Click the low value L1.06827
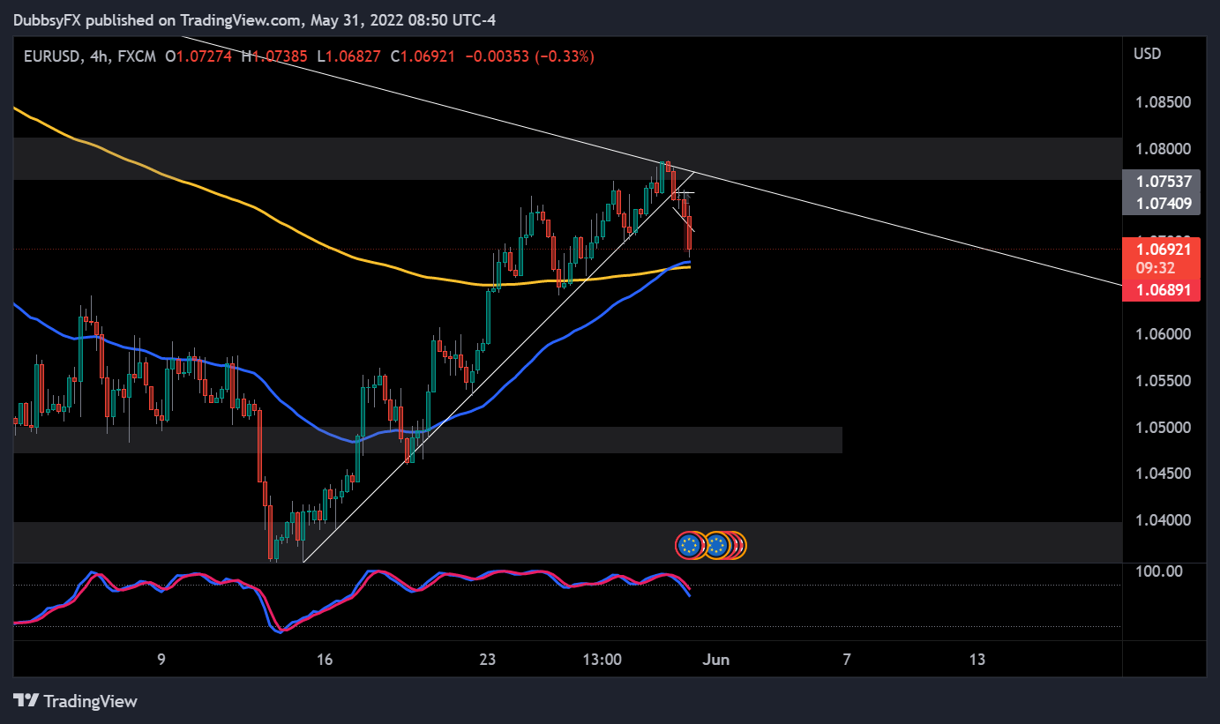The height and width of the screenshot is (724, 1220). 350,56
